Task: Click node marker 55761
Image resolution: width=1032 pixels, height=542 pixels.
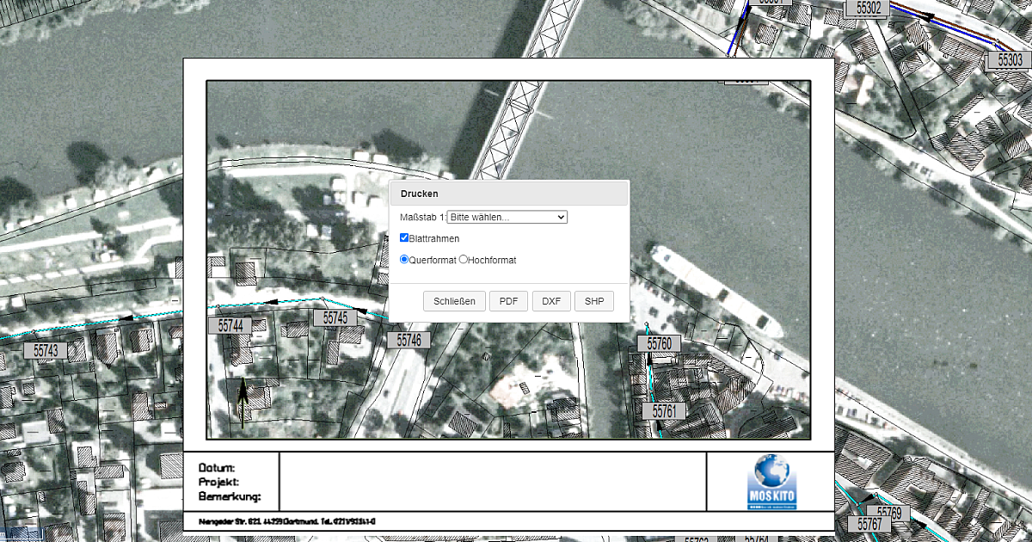Action: coord(664,411)
